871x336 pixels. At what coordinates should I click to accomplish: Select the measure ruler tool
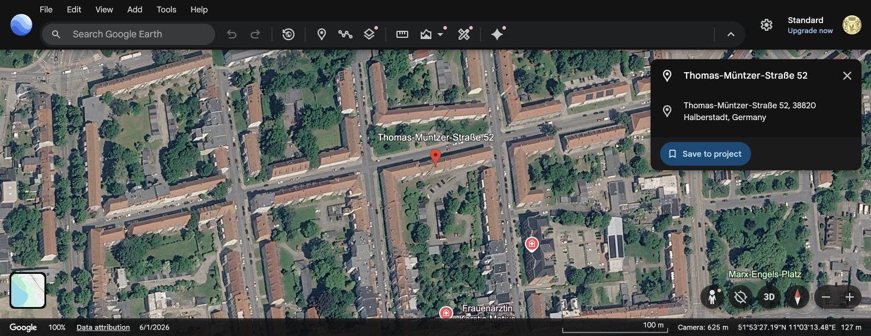coord(402,34)
